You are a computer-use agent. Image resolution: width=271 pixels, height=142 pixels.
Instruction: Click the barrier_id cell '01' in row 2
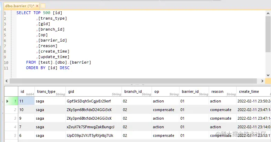tap(194, 110)
